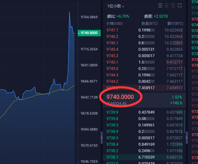Collapse panel using right edge arrow handle
This screenshot has height=164, width=198.
click(187, 137)
